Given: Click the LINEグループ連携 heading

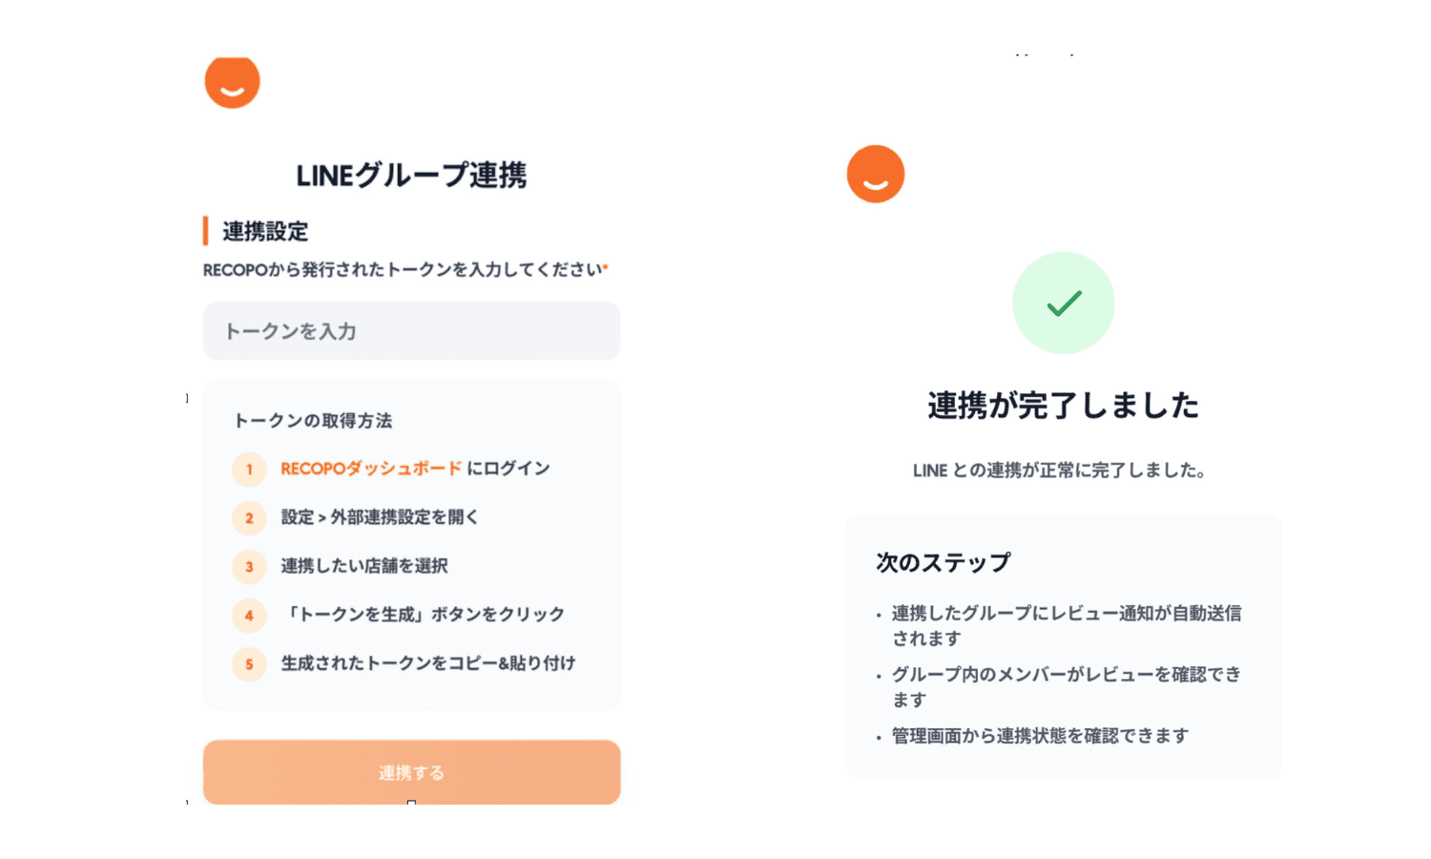Looking at the screenshot, I should coord(411,175).
